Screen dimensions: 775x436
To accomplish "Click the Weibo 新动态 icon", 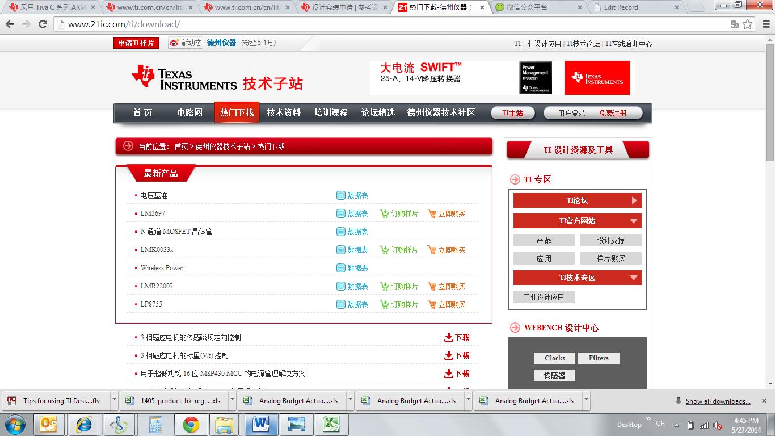I will (174, 43).
